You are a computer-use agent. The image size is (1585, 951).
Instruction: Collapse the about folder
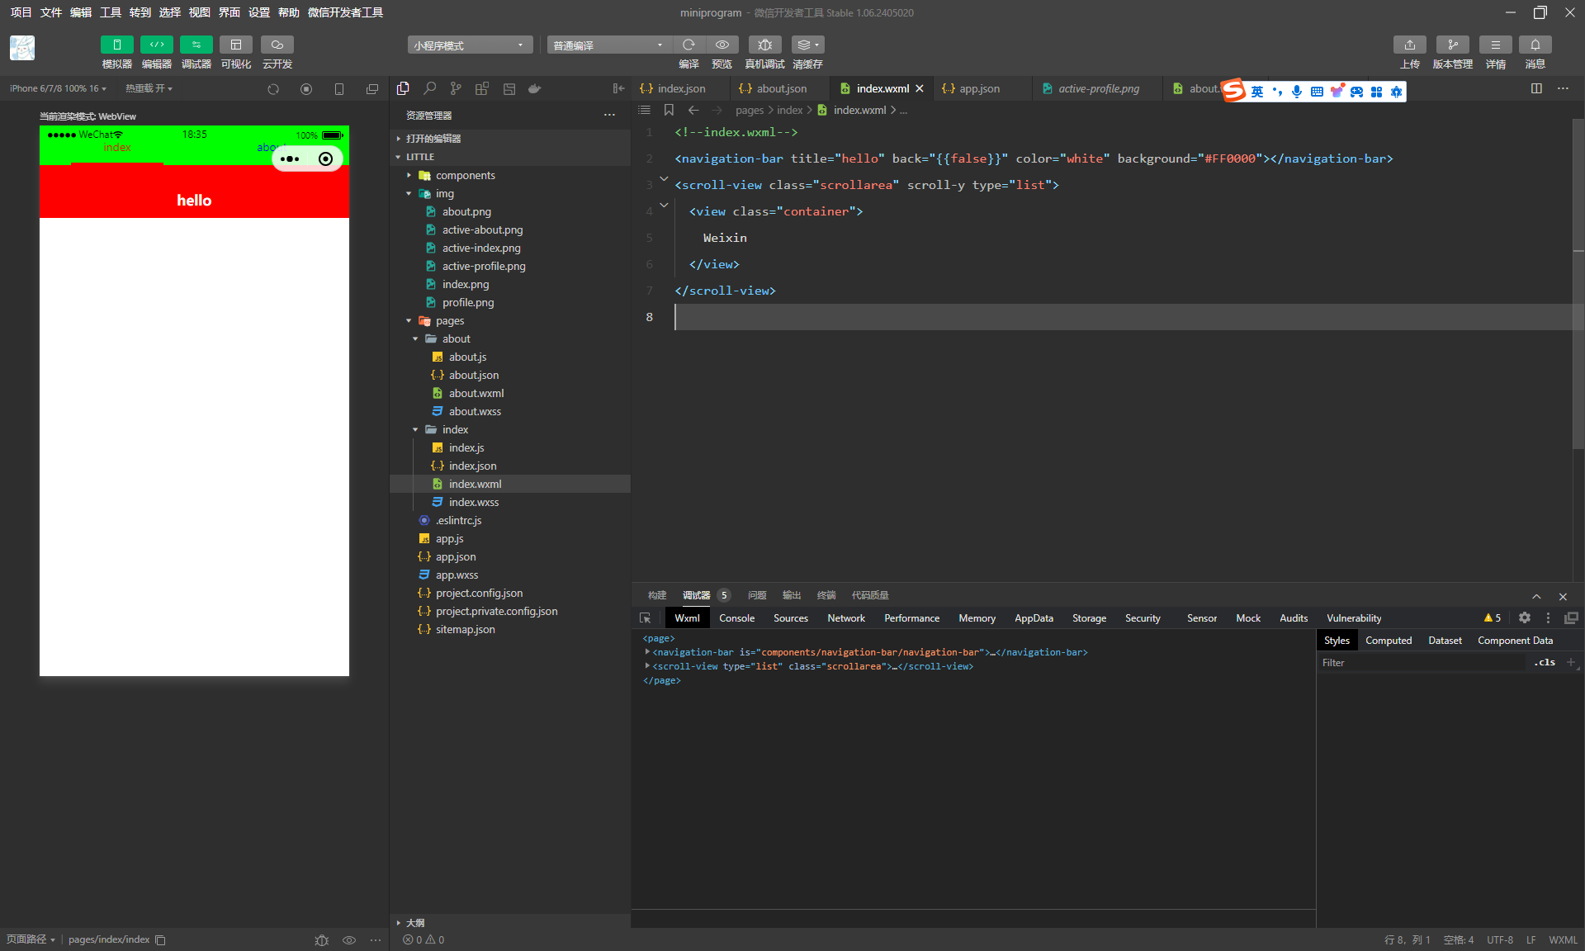click(415, 338)
